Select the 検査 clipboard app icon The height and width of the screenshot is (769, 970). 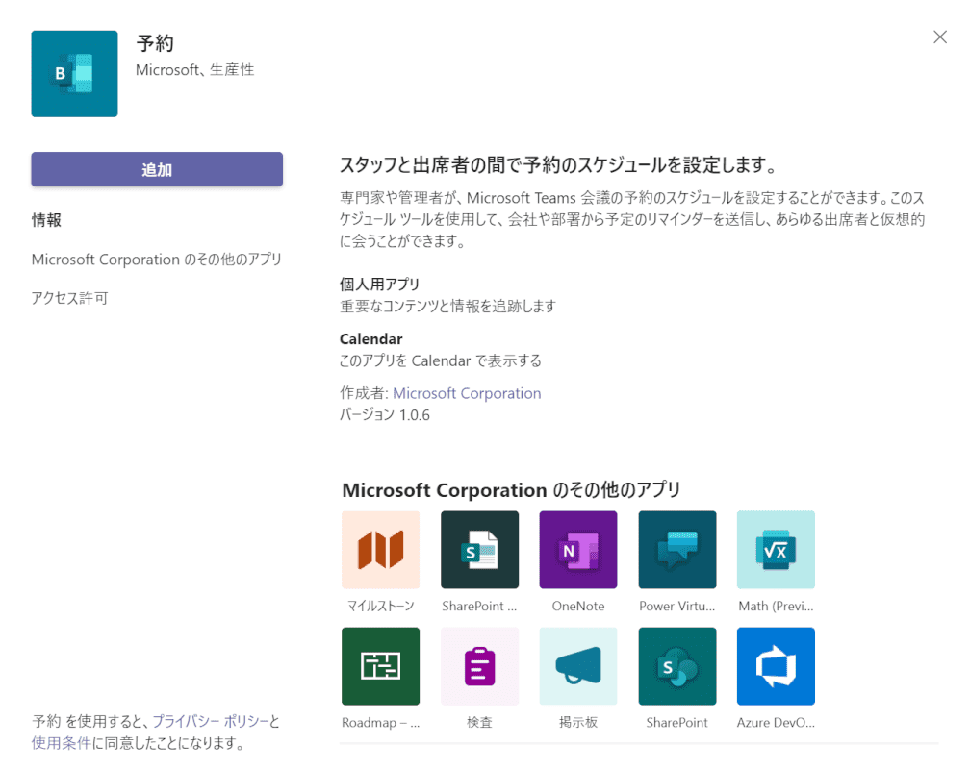coord(479,666)
